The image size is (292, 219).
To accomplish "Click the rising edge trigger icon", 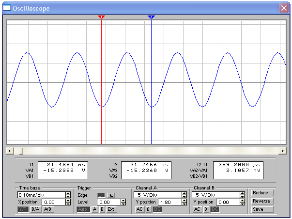I will (x=101, y=195).
